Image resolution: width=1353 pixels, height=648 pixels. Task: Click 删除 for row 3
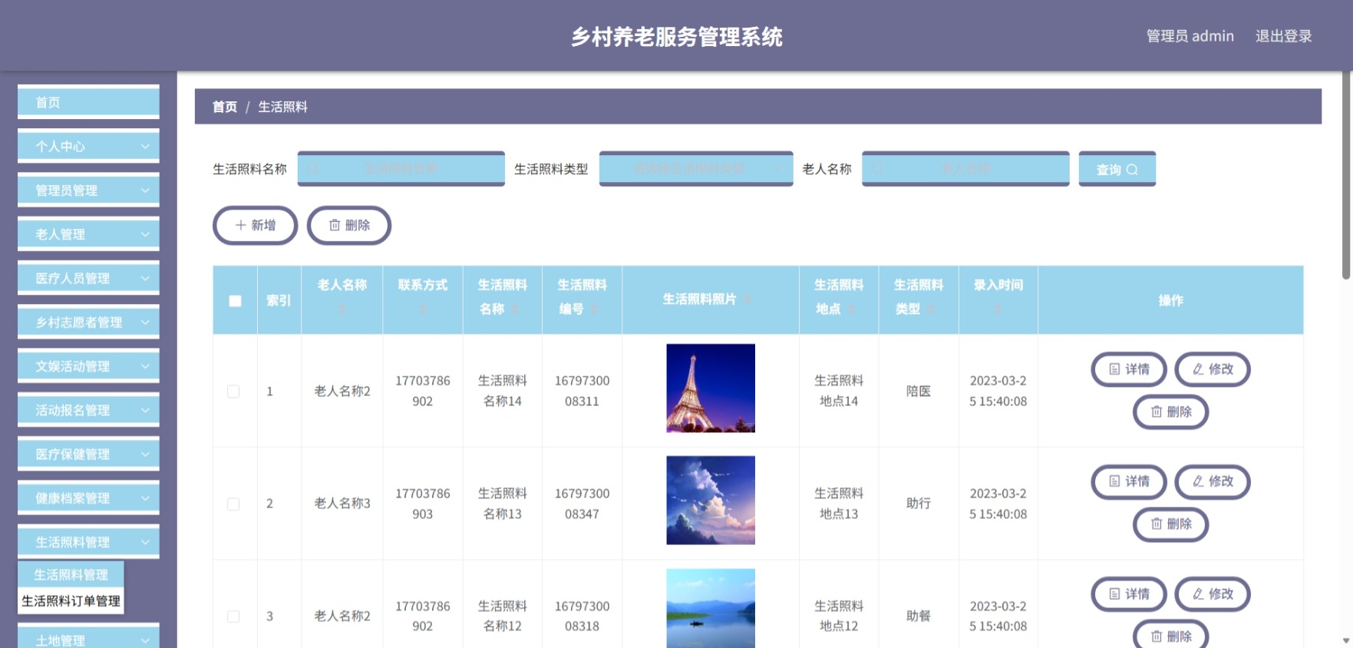1171,636
